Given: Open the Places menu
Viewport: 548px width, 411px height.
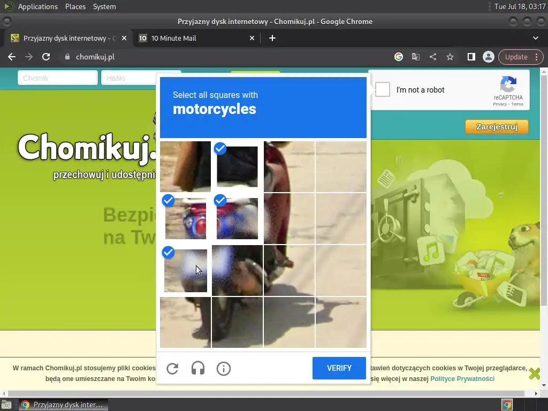Looking at the screenshot, I should click(x=75, y=6).
